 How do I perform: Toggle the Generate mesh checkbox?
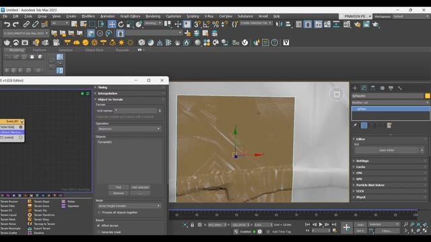click(x=98, y=232)
